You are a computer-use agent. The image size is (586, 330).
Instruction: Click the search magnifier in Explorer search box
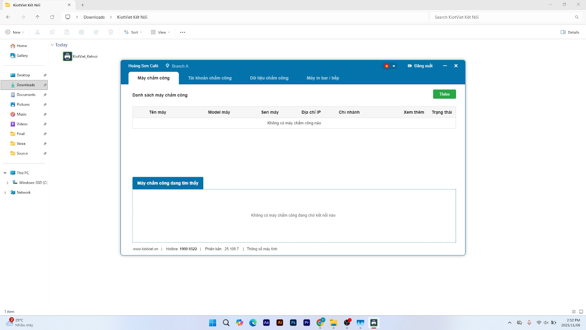(577, 17)
